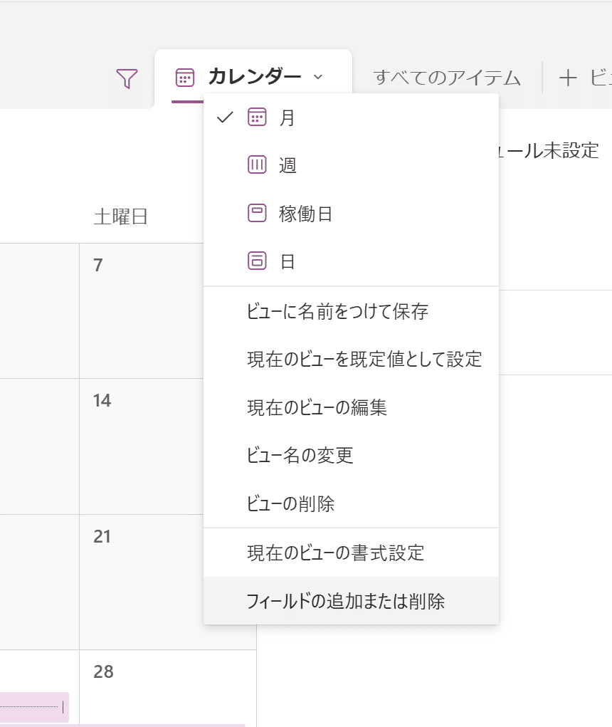
Task: Select 現在のビューを既定値として設定
Action: click(x=351, y=360)
